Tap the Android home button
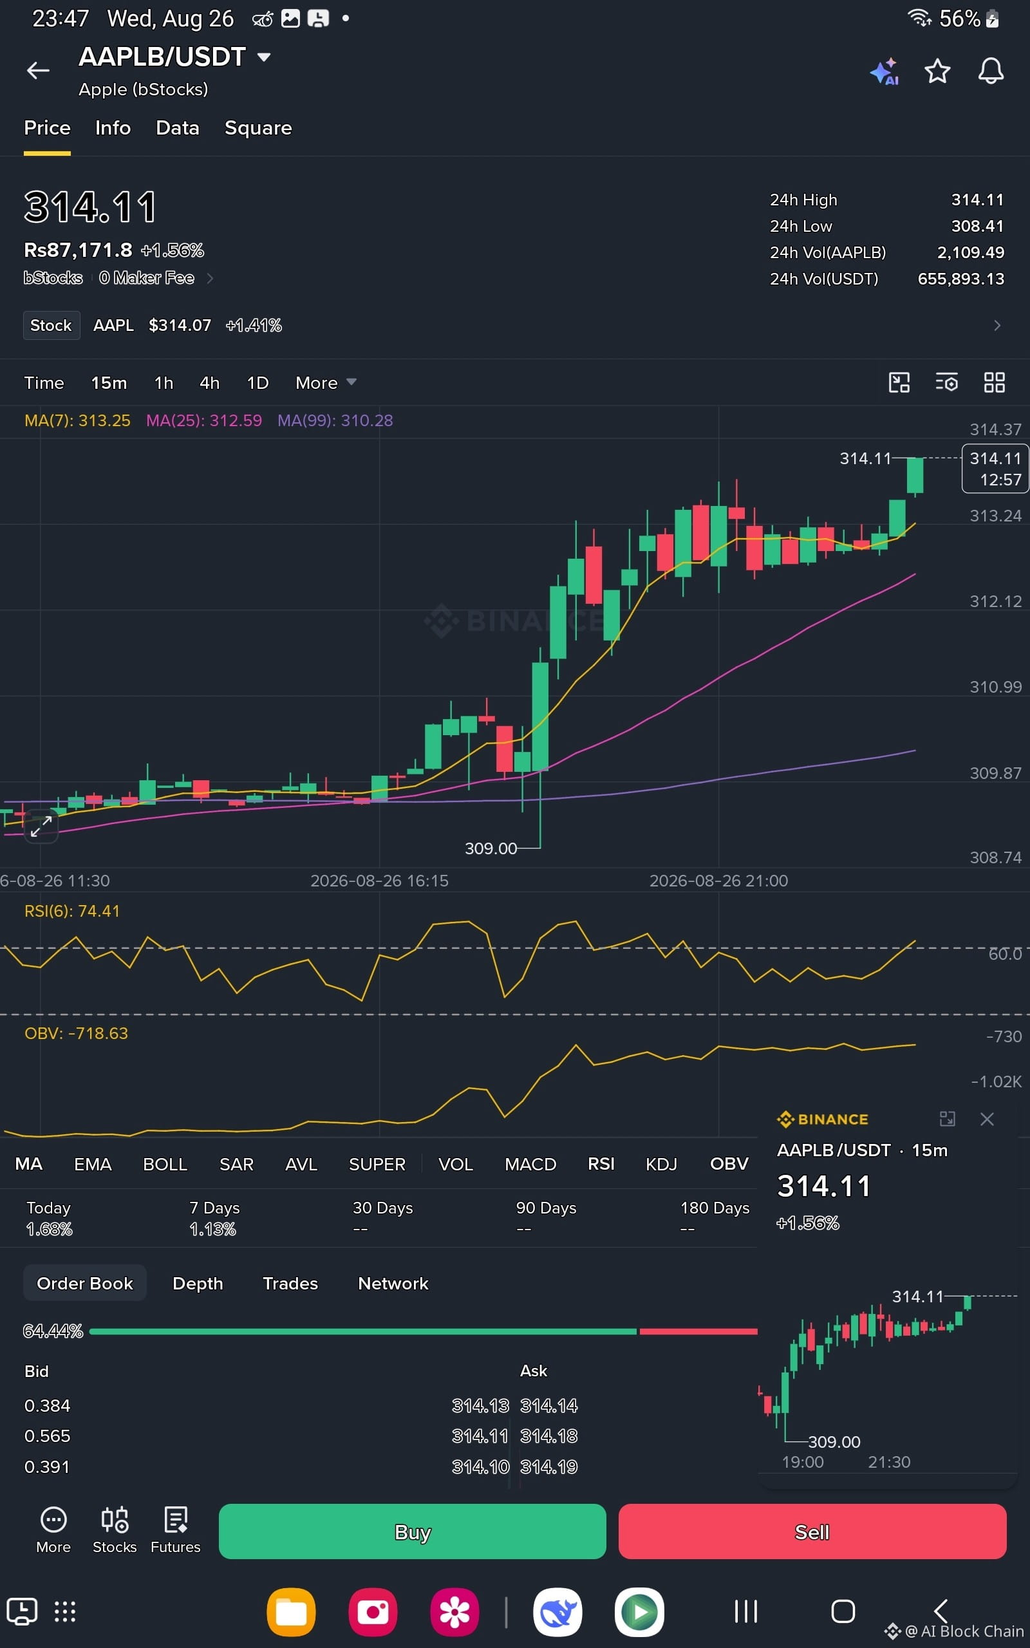1030x1648 pixels. click(x=843, y=1611)
